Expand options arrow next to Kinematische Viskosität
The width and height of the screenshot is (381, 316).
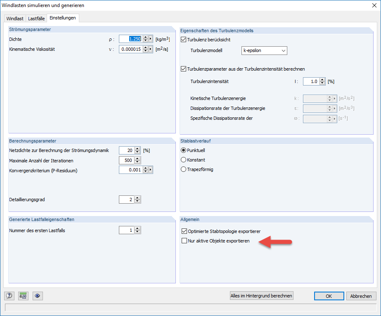tap(149, 49)
